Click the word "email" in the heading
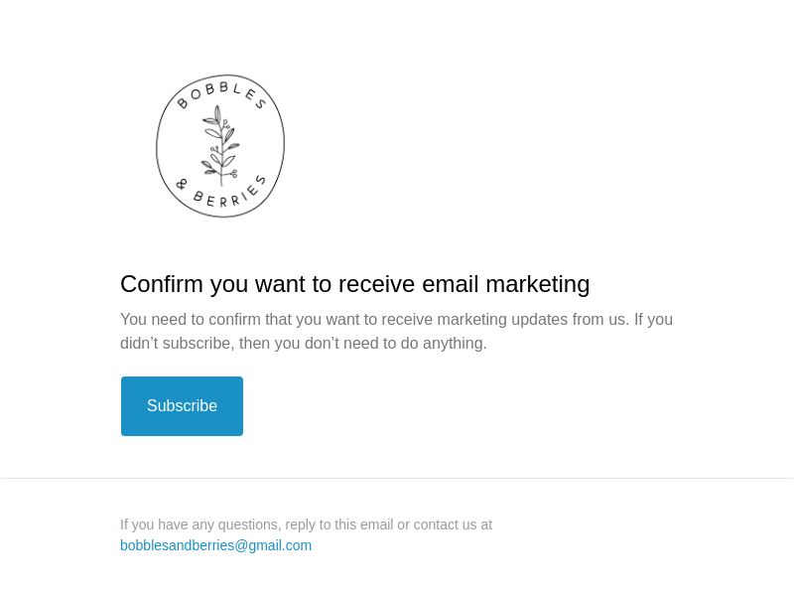 coord(451,284)
